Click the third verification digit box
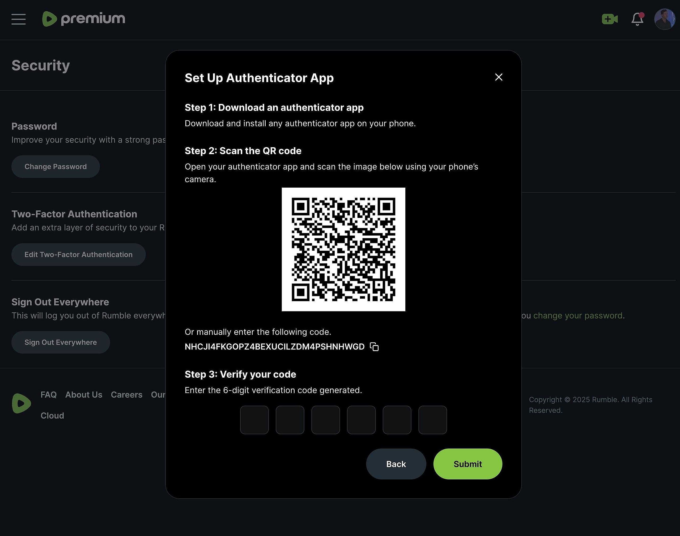The height and width of the screenshot is (536, 680). click(x=325, y=420)
